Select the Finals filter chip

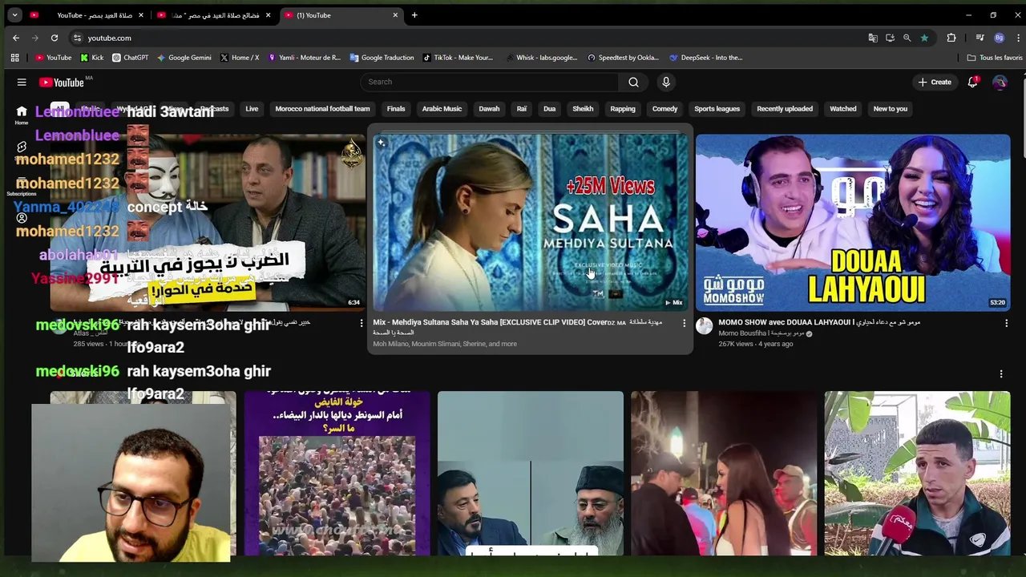[x=396, y=109]
